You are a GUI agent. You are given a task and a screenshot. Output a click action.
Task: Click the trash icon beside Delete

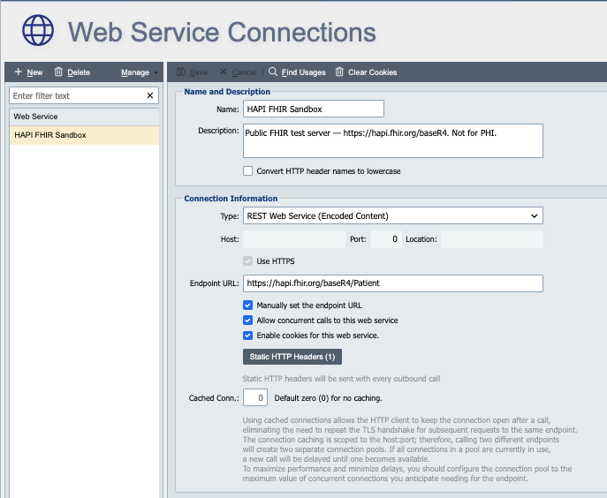[x=58, y=72]
